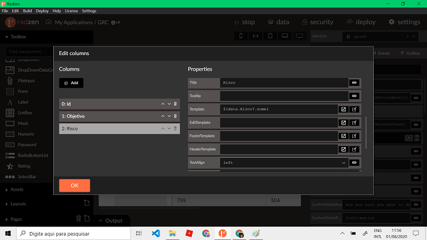Move the Id column down
427x240 pixels.
[x=169, y=104]
